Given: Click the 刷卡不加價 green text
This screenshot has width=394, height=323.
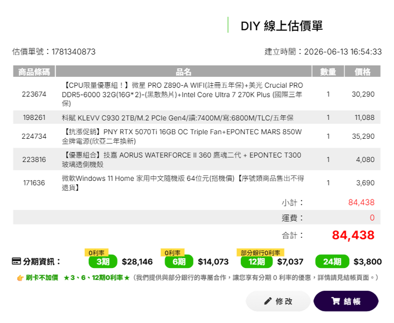Looking at the screenshot, I should click(x=42, y=278).
